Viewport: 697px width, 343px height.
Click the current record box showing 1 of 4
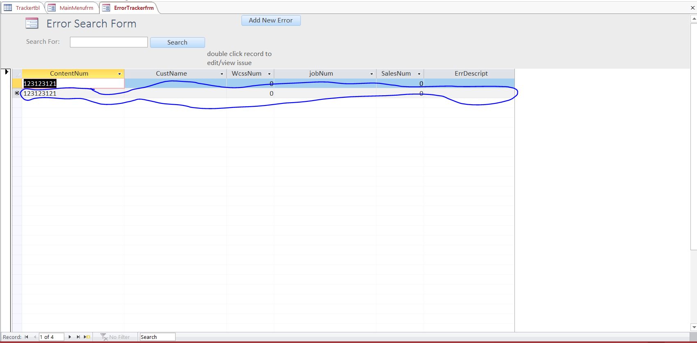tap(52, 337)
